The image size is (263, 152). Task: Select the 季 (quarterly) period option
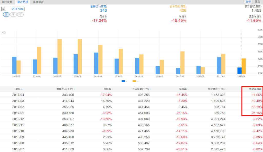(13, 15)
